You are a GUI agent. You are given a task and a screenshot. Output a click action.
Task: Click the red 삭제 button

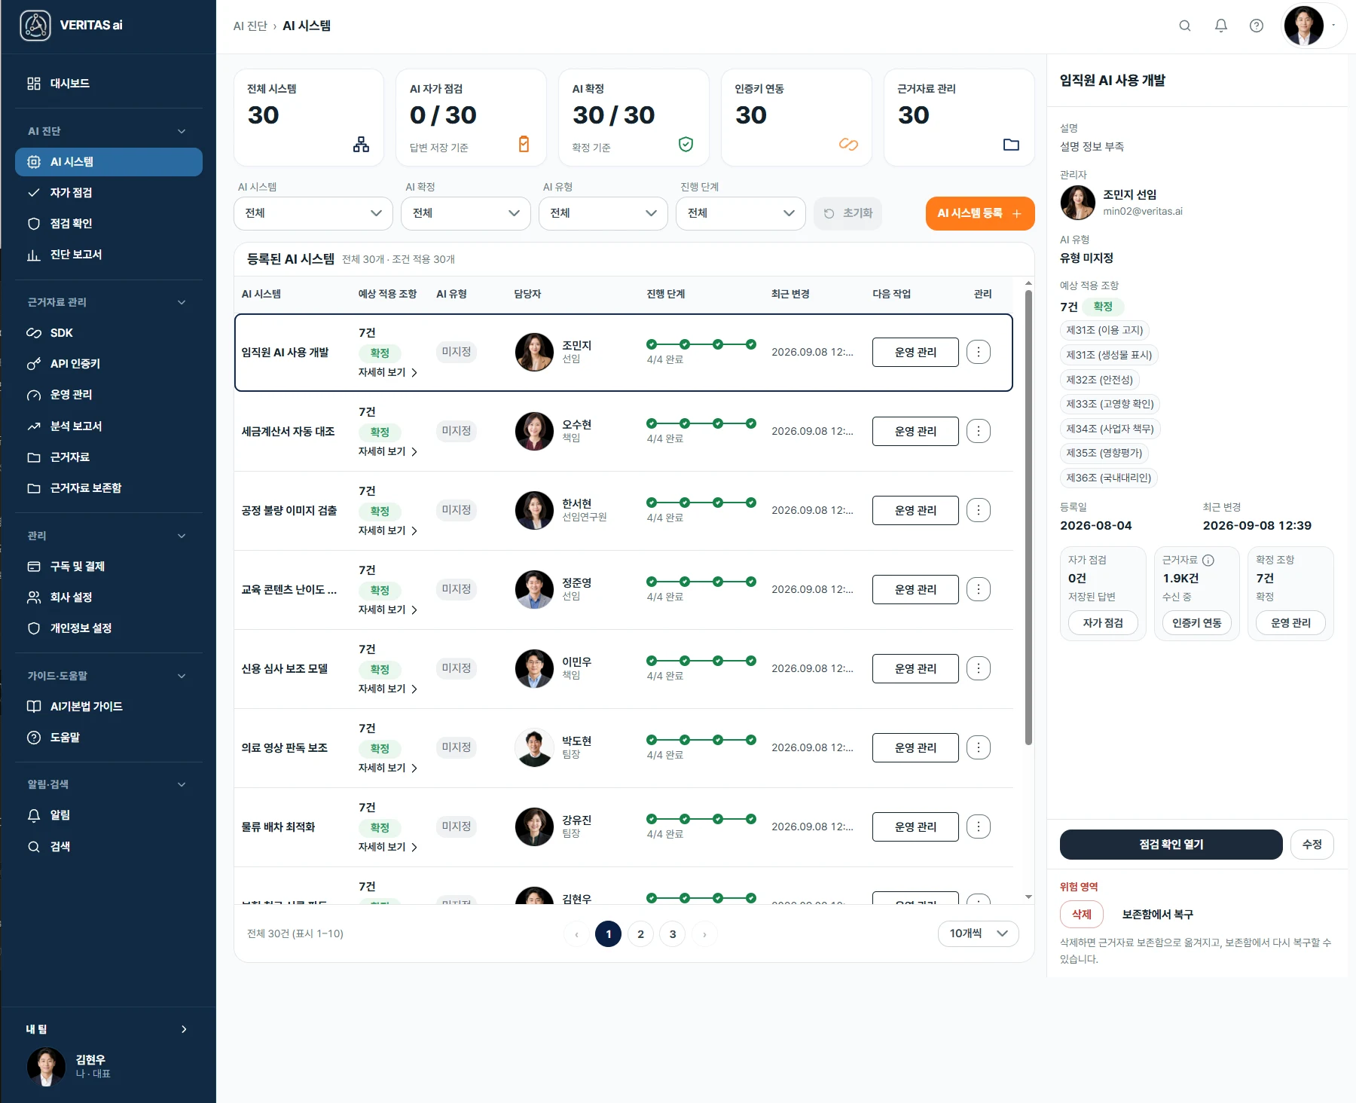[1082, 914]
